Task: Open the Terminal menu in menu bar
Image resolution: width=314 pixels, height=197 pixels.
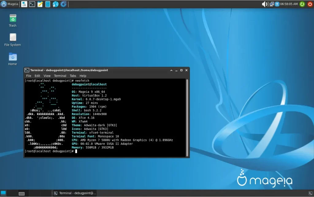Action: pos(60,76)
